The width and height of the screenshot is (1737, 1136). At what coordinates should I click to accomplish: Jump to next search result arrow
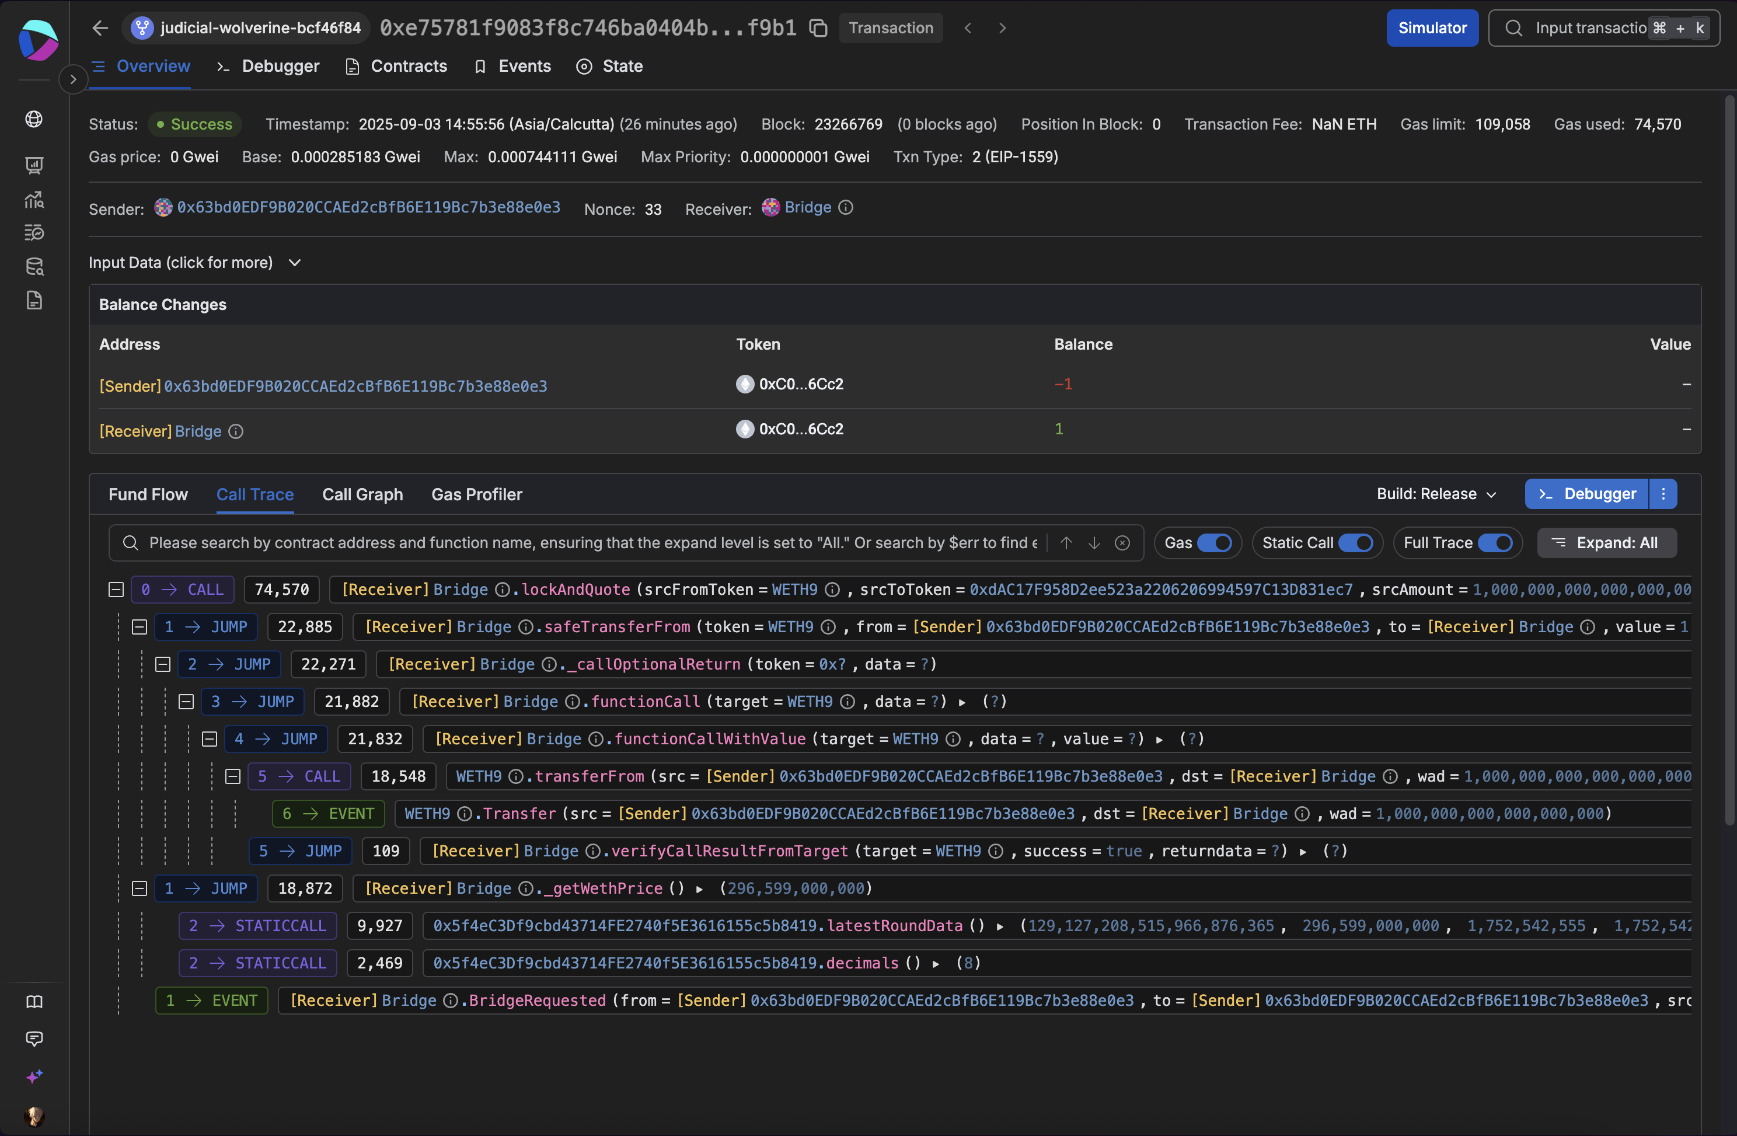1094,542
